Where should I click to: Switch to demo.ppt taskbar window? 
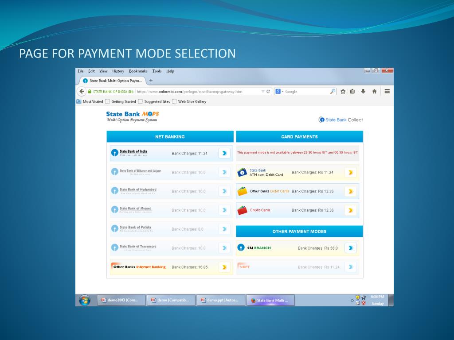(221, 301)
